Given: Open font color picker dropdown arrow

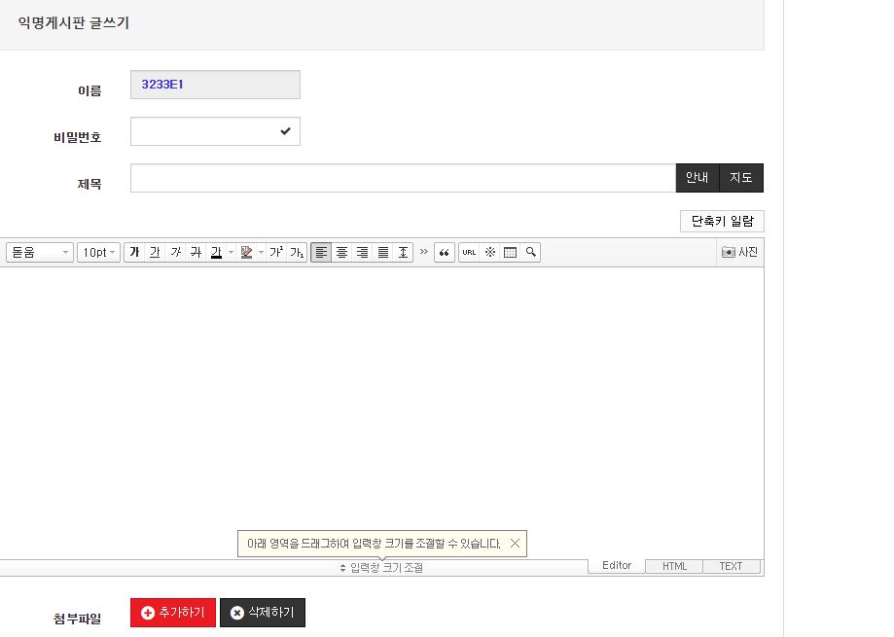Looking at the screenshot, I should tap(231, 253).
